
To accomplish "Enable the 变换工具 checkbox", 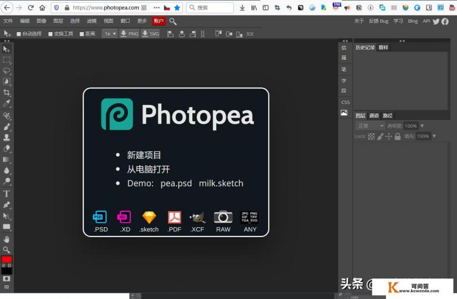I will pos(50,34).
